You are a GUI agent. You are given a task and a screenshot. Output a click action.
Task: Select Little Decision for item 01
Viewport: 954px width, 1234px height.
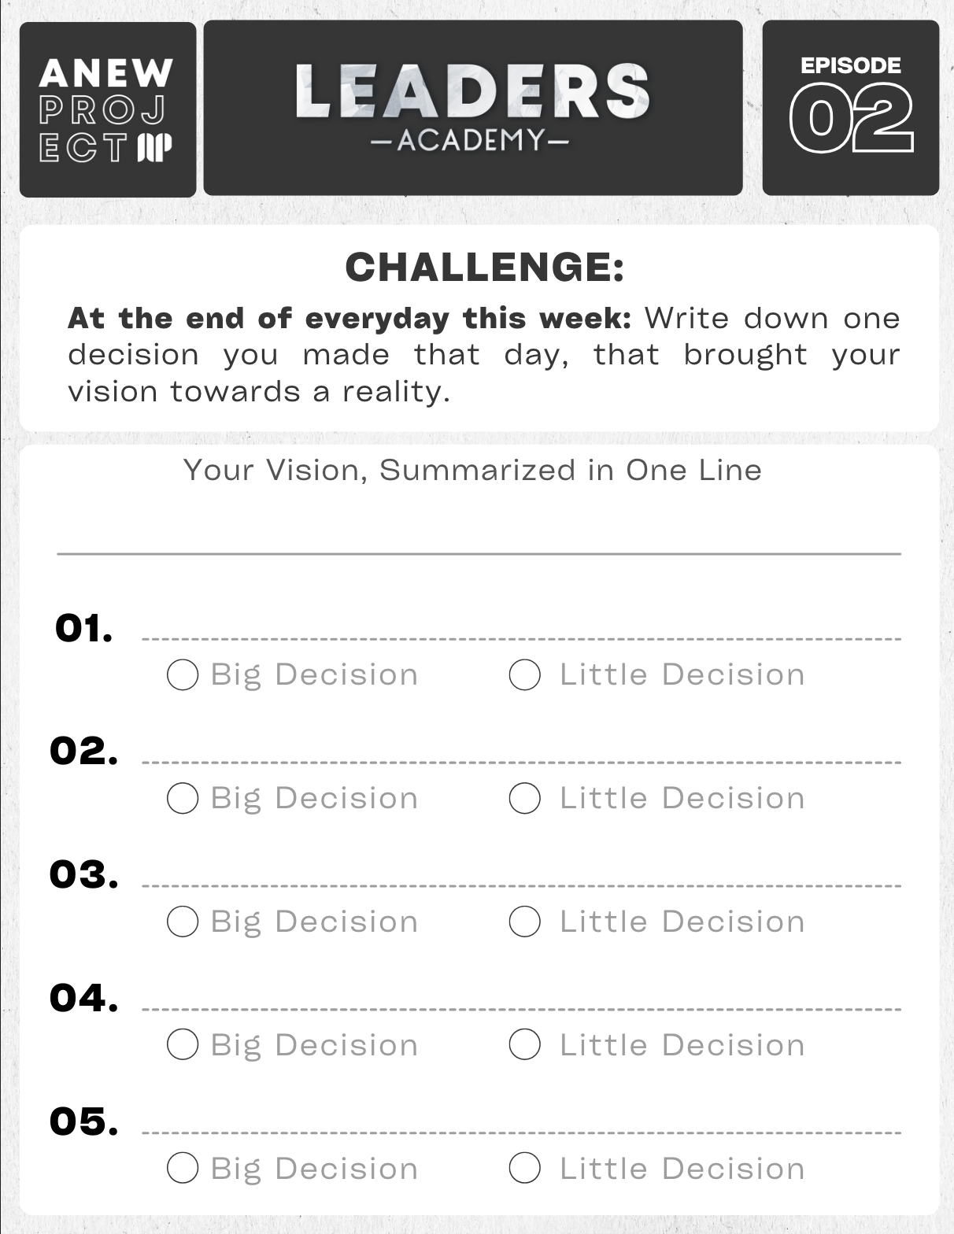pos(525,674)
